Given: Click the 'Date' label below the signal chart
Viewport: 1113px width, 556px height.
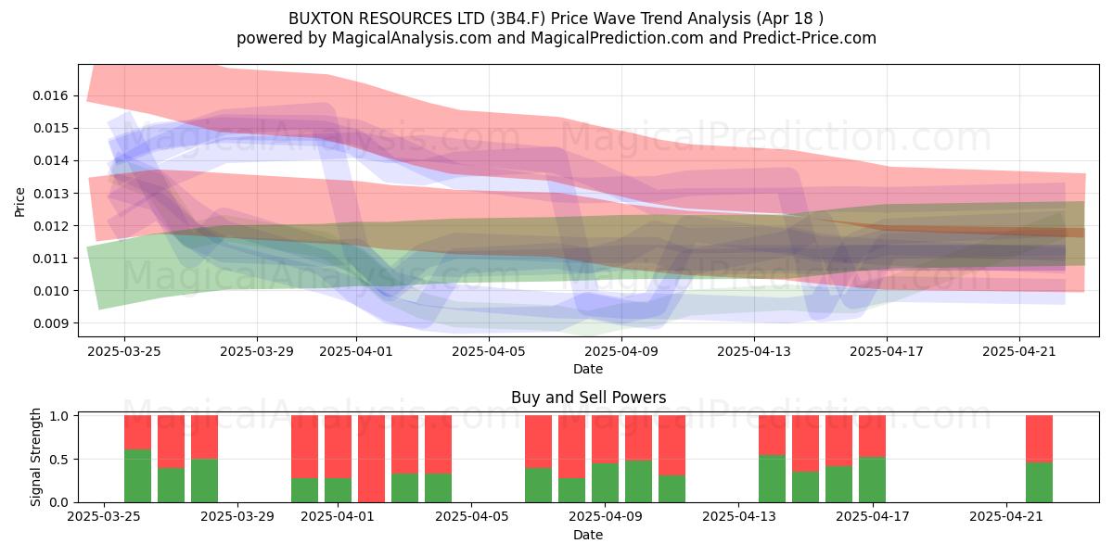Looking at the screenshot, I should pyautogui.click(x=588, y=535).
